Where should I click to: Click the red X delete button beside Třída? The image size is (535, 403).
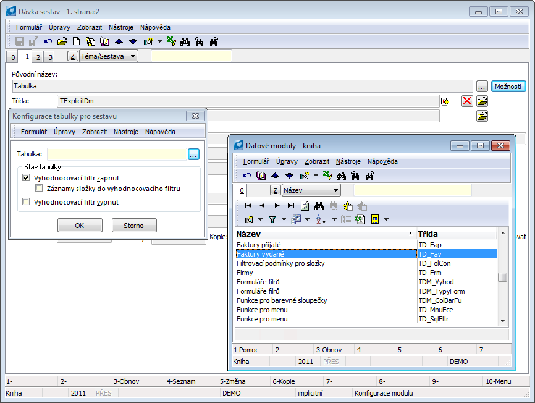(467, 101)
